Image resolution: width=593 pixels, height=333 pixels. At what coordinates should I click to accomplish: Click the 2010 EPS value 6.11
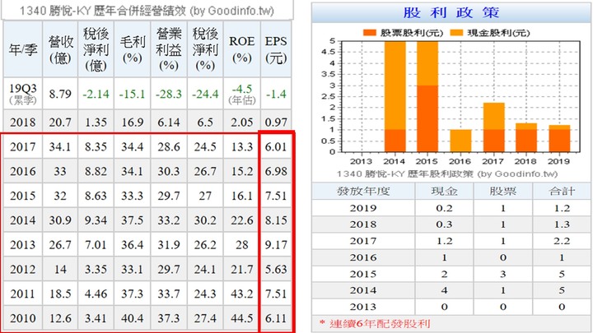[x=276, y=318]
